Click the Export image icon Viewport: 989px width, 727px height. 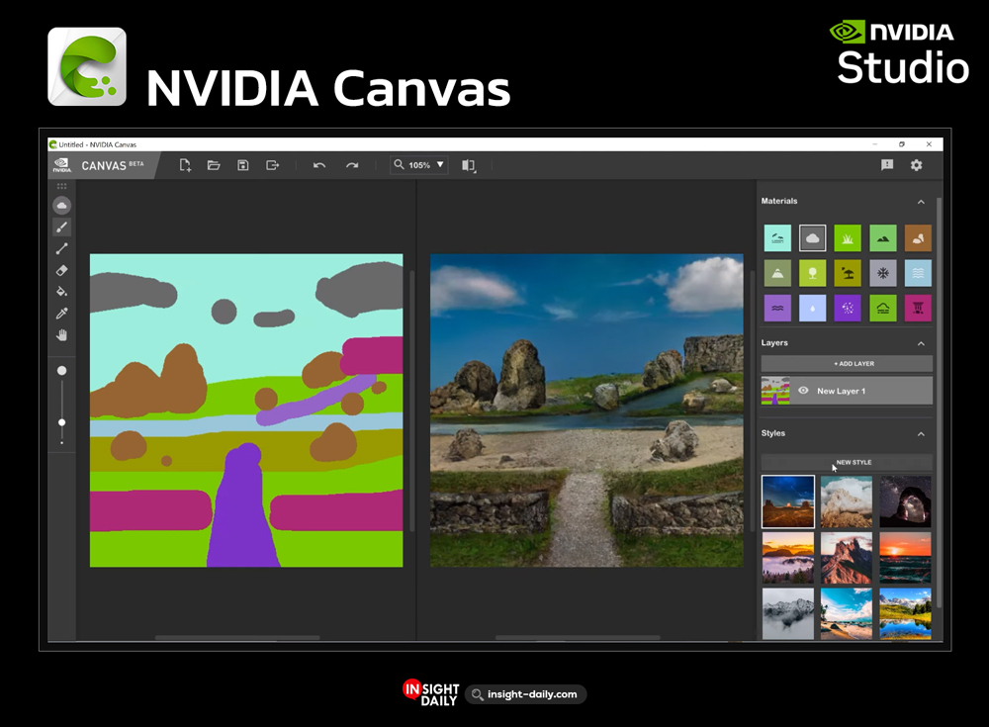[273, 165]
